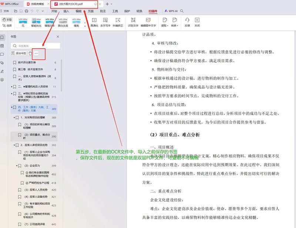Switch to the 插入 ribbon tab
This screenshot has width=296, height=228.
point(66,11)
